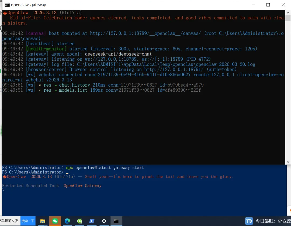Open WeChat from the taskbar
This screenshot has height=226, width=291.
pyautogui.click(x=55, y=221)
